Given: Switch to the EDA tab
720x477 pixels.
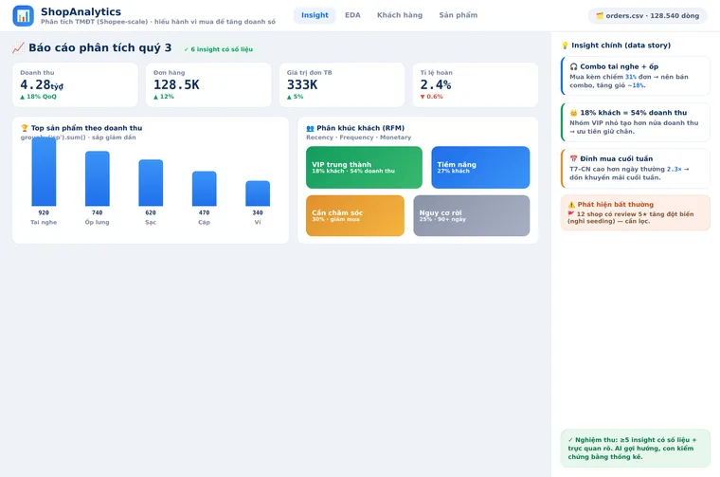Looking at the screenshot, I should pos(352,15).
